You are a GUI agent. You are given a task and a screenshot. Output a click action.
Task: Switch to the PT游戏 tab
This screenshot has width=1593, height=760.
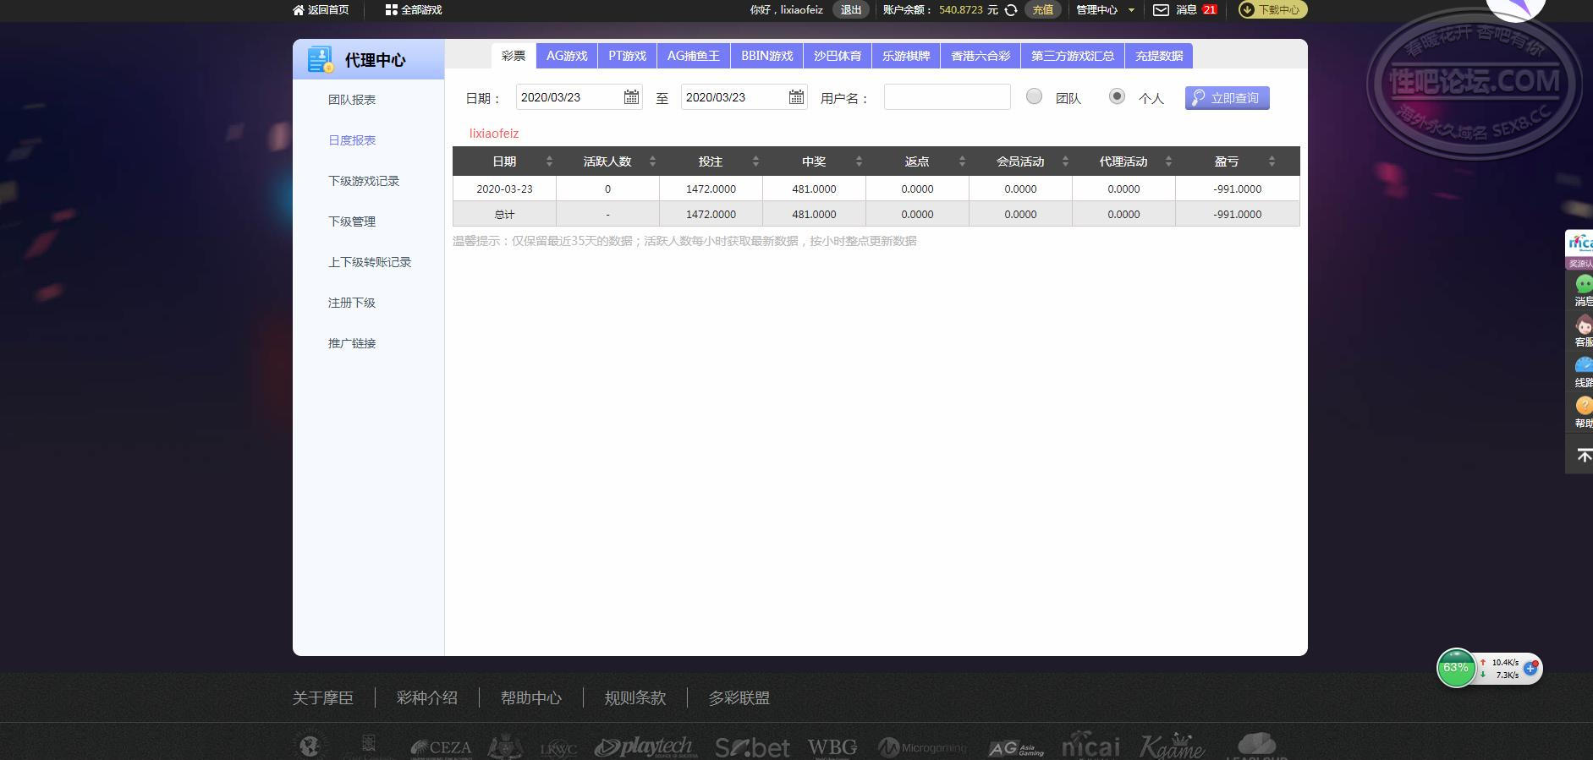point(627,56)
